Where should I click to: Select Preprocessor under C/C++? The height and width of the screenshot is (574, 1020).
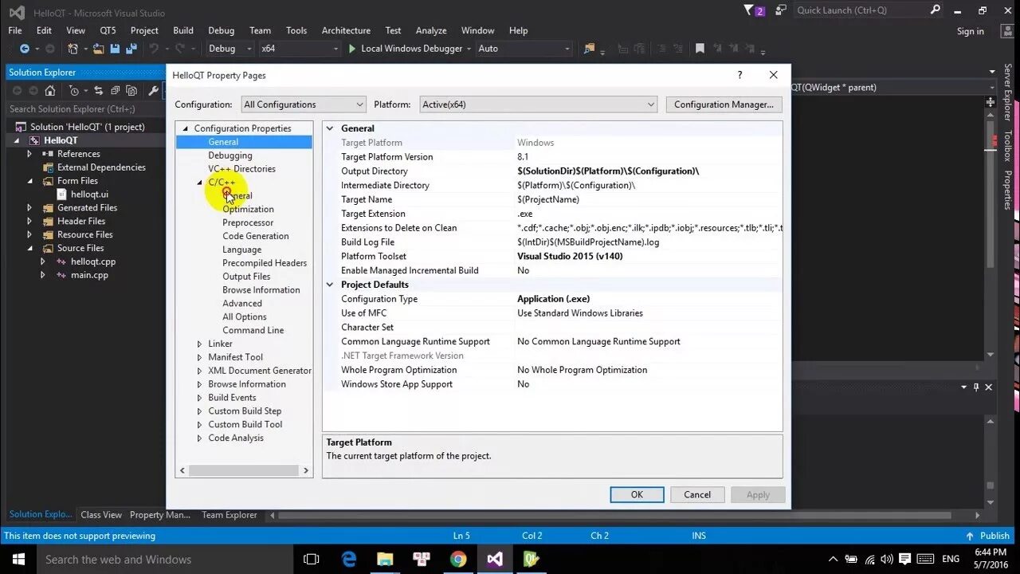[248, 222]
